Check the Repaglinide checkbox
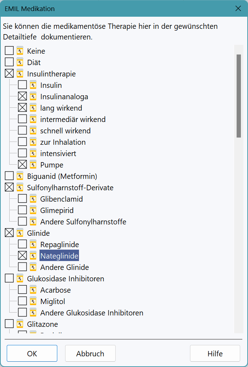Screen dimensions: 248x367 22,244
